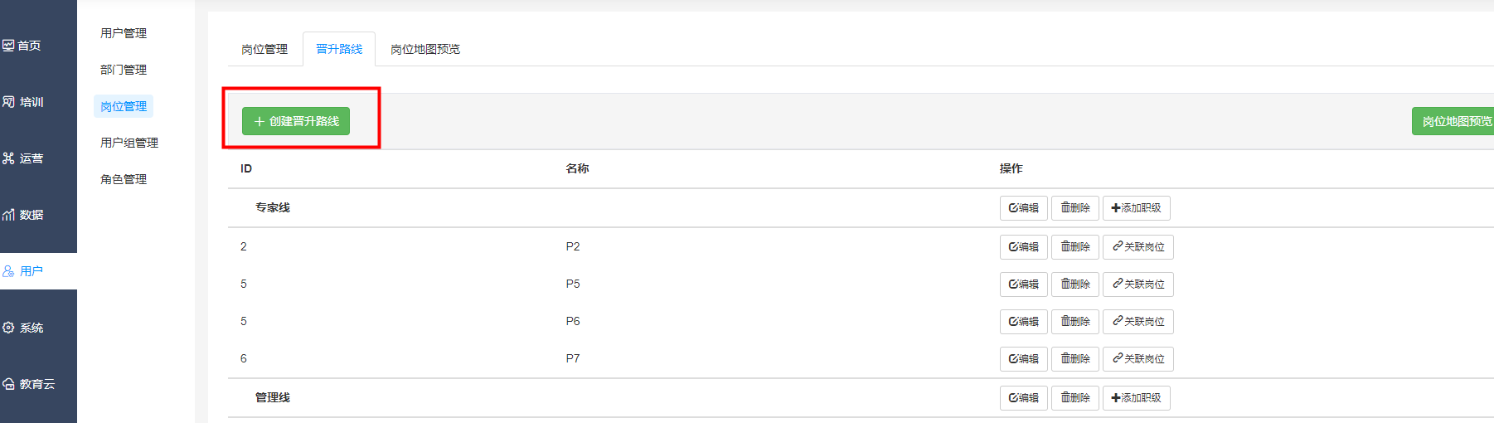Click 添加职级 for the 管理线 row
This screenshot has width=1494, height=423.
point(1136,398)
